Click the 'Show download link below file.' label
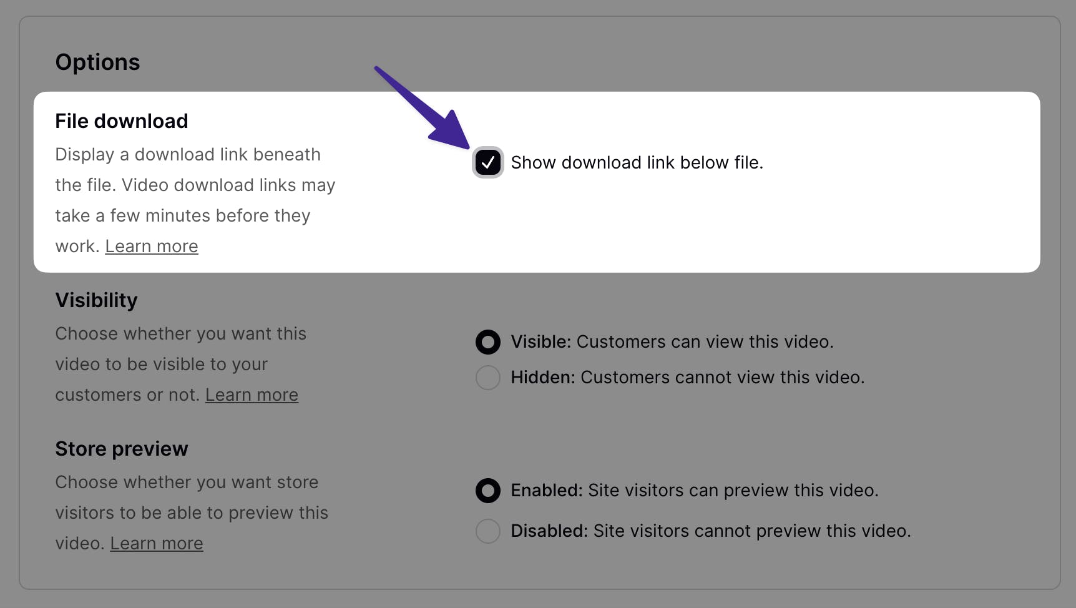 637,163
